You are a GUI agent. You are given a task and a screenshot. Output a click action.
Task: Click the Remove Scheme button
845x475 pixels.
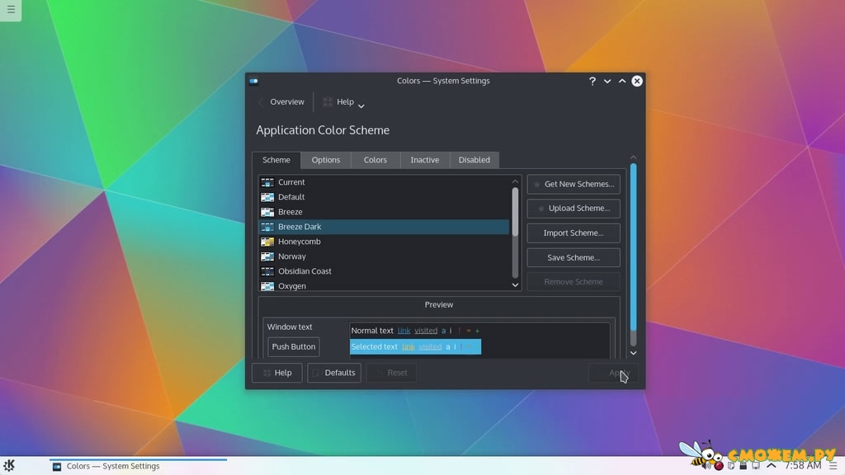pyautogui.click(x=574, y=282)
